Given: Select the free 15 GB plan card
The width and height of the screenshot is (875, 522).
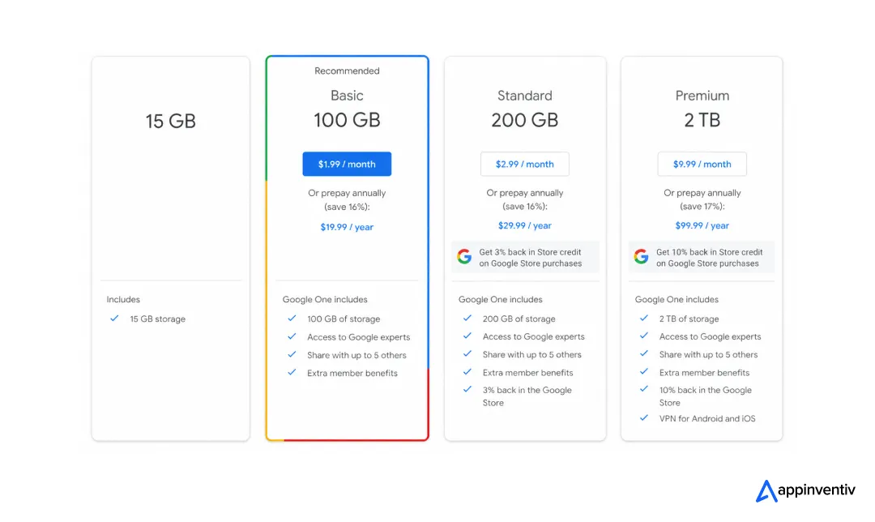Looking at the screenshot, I should pyautogui.click(x=171, y=249).
